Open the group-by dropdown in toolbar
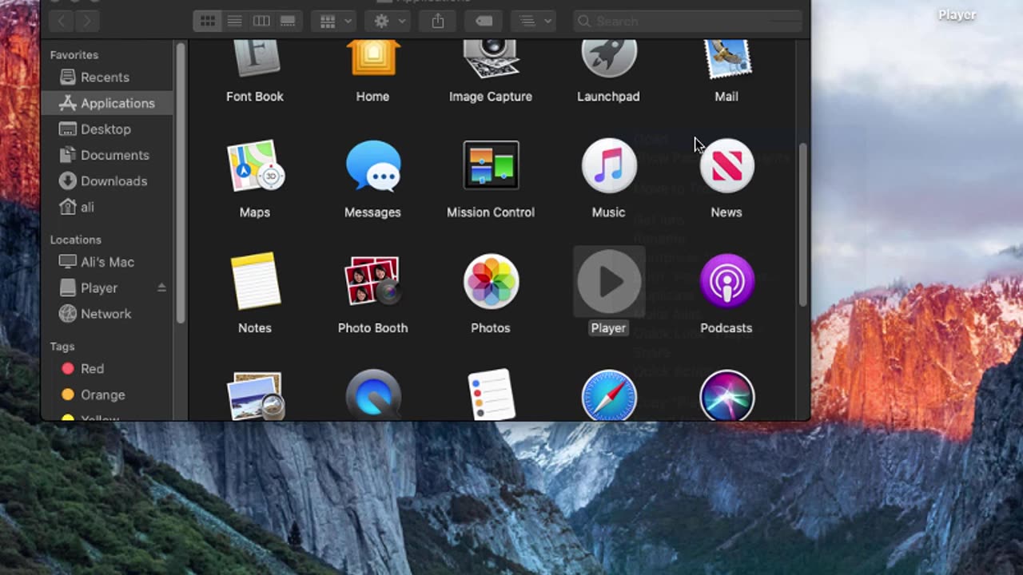 pyautogui.click(x=336, y=22)
